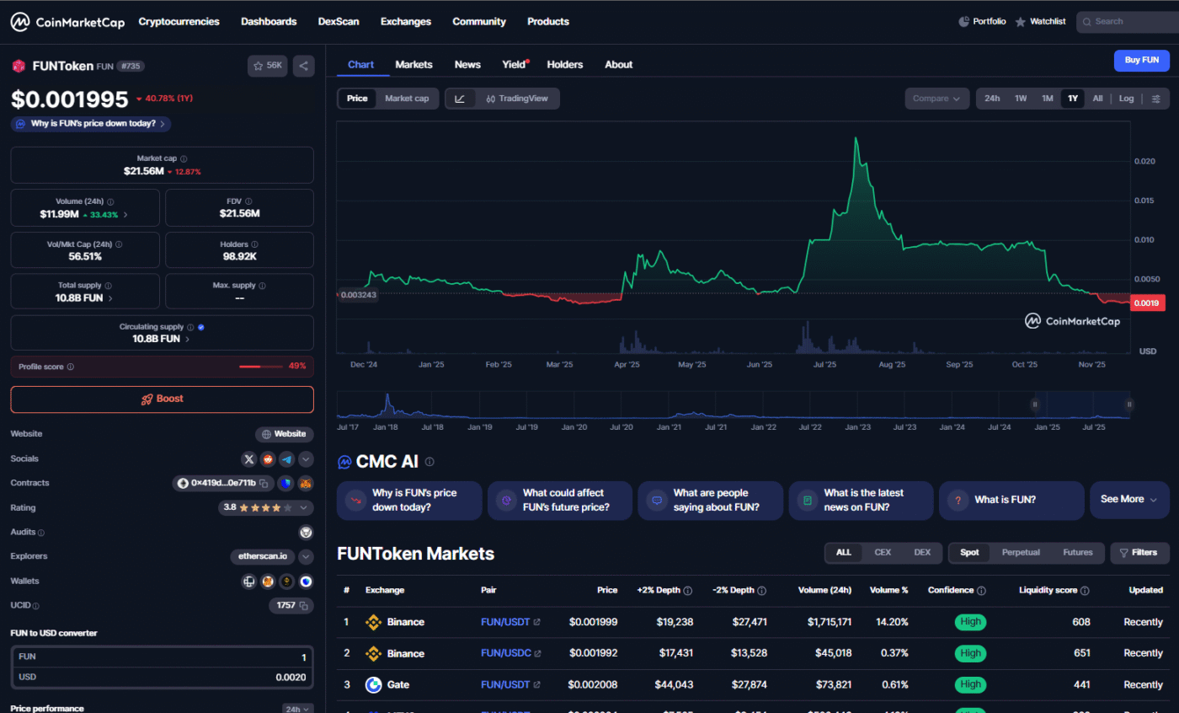Click the Buy FUN button
The height and width of the screenshot is (713, 1179).
[1142, 60]
